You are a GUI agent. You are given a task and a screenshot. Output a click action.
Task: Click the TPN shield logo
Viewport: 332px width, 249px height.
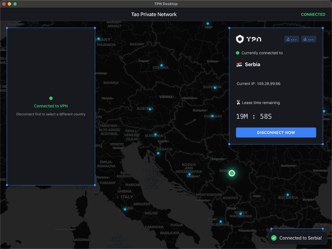[240, 39]
